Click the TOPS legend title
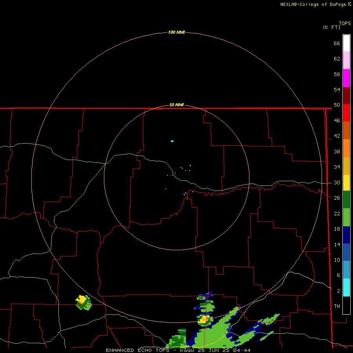The height and width of the screenshot is (353, 353). [345, 24]
